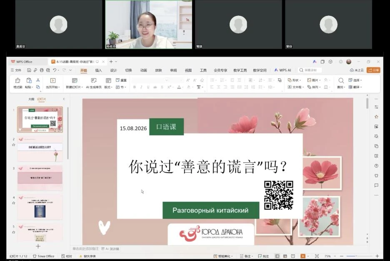Click the Cut scissors icon

[x=38, y=80]
